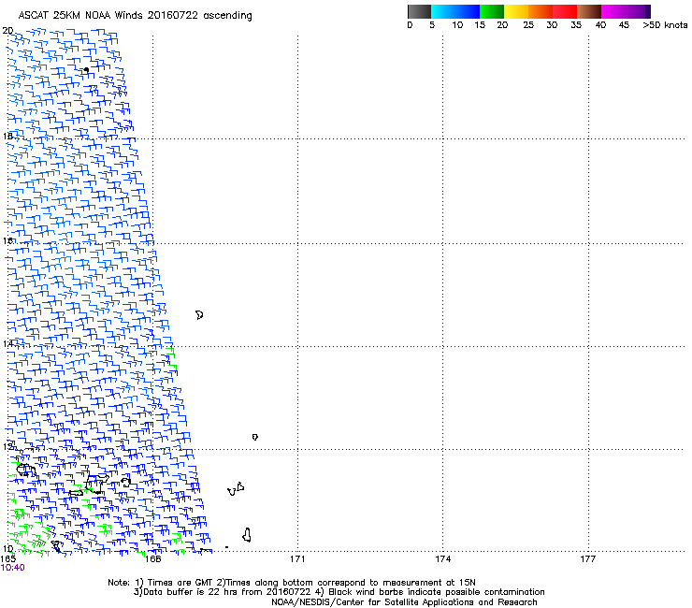The height and width of the screenshot is (608, 692).
Task: Click the gray 0-5 knots color segment
Action: [x=419, y=11]
